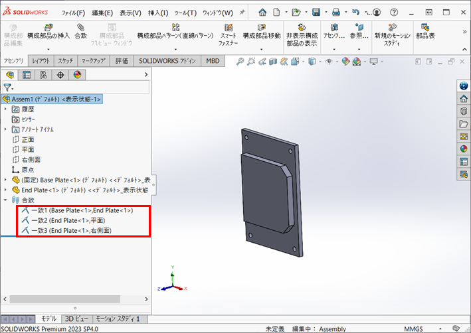471x333 pixels.
Task: Click the Zoom to Fit icon
Action: (x=240, y=62)
